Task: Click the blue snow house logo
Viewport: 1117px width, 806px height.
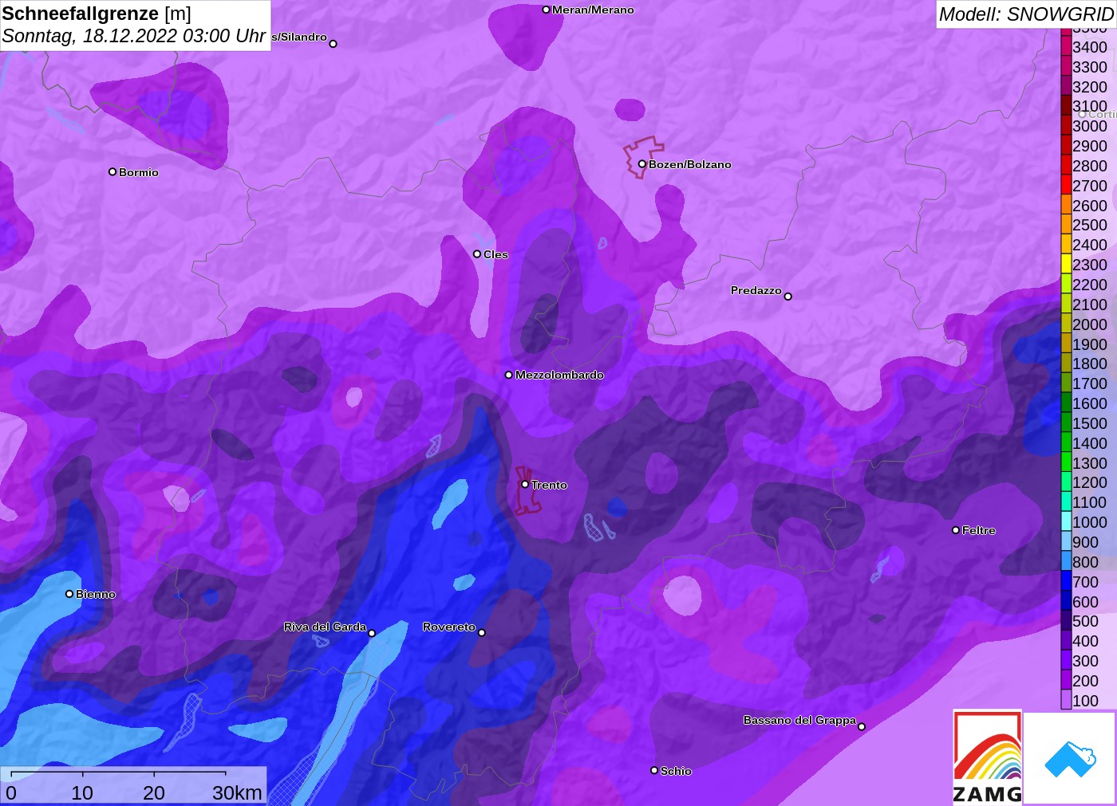Action: [1070, 758]
